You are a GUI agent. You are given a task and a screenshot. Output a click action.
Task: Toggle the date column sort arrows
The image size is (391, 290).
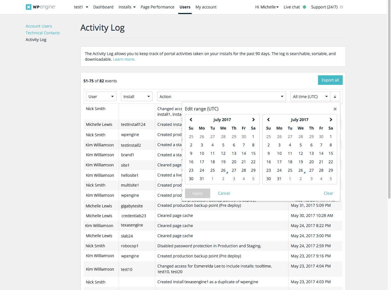pyautogui.click(x=335, y=97)
